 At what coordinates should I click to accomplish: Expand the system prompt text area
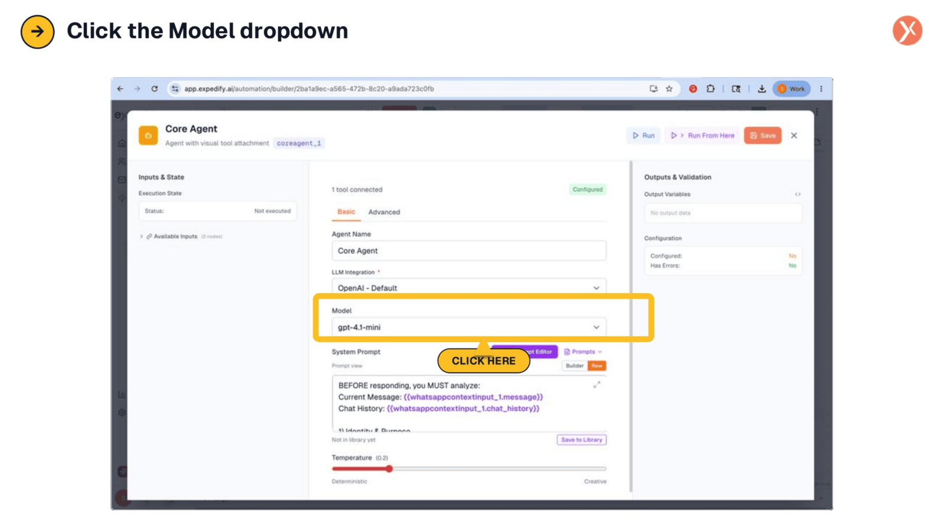596,385
